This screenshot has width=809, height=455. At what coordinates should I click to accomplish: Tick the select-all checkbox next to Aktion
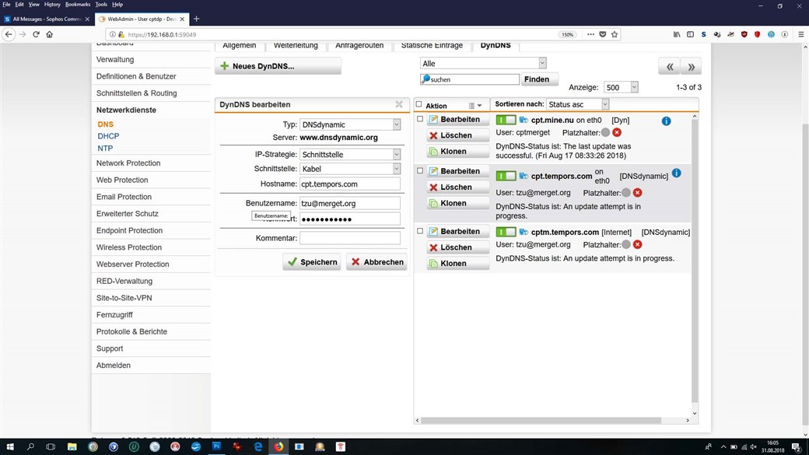[419, 105]
